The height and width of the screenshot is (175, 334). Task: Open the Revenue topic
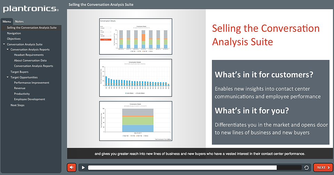tap(19, 88)
